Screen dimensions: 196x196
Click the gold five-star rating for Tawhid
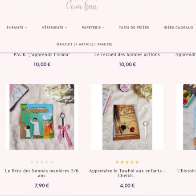click(x=127, y=162)
